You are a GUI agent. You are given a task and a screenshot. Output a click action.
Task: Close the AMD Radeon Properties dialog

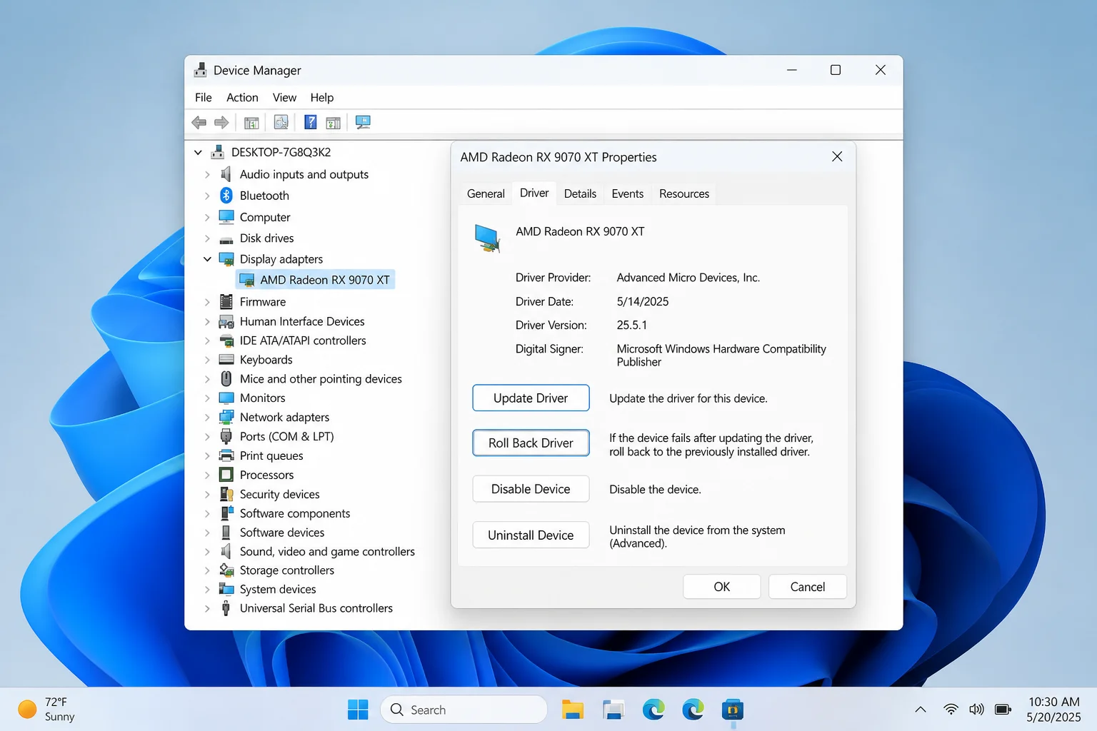[x=837, y=157]
